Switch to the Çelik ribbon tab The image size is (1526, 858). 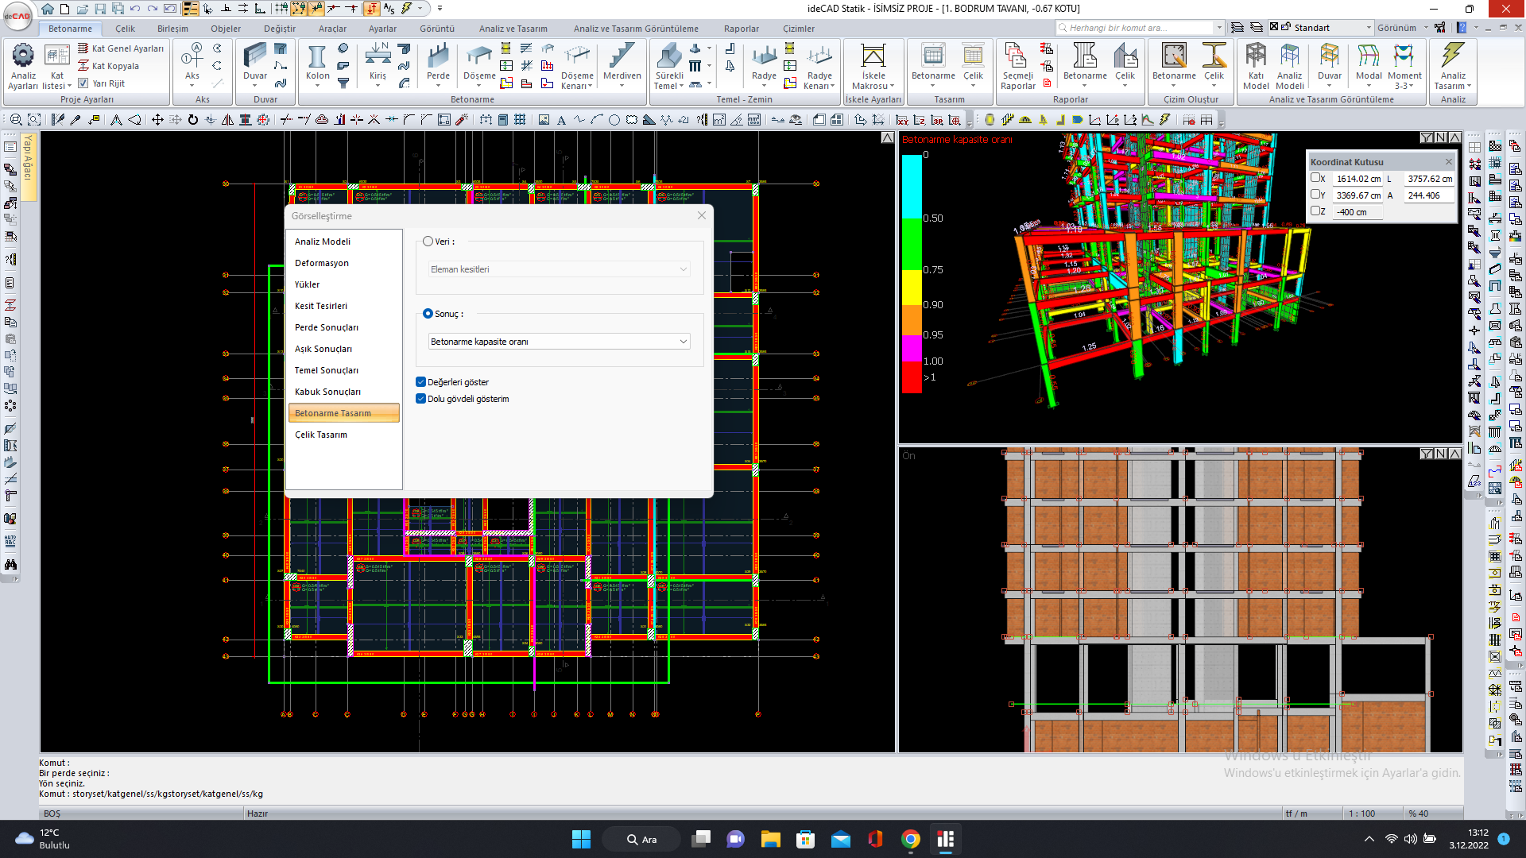pyautogui.click(x=125, y=29)
